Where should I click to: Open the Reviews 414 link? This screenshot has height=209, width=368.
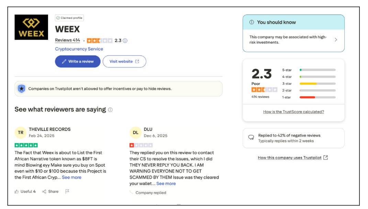(67, 40)
